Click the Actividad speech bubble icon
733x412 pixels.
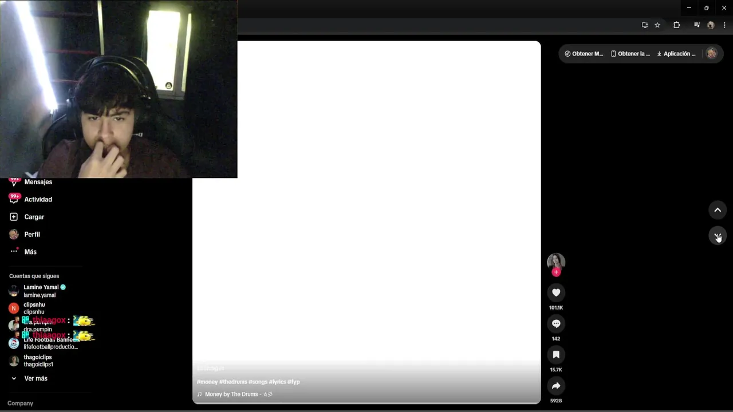[x=14, y=199]
